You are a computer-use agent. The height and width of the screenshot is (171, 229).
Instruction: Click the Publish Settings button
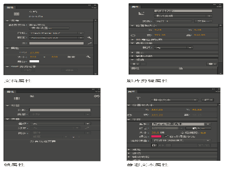click(x=49, y=28)
